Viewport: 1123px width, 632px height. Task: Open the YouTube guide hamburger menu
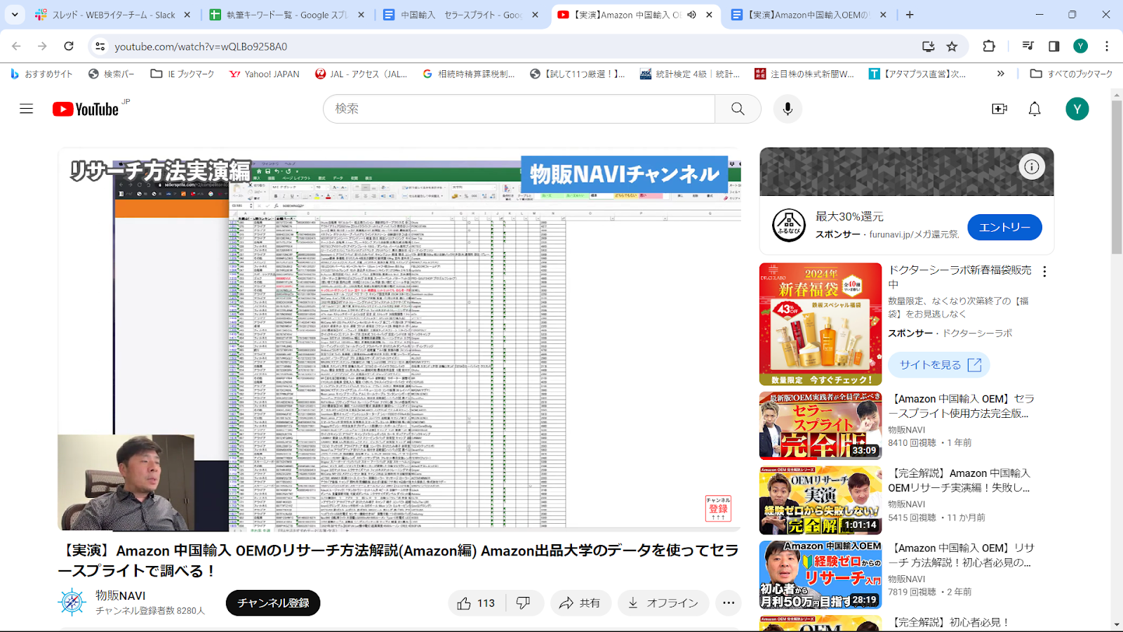coord(26,109)
